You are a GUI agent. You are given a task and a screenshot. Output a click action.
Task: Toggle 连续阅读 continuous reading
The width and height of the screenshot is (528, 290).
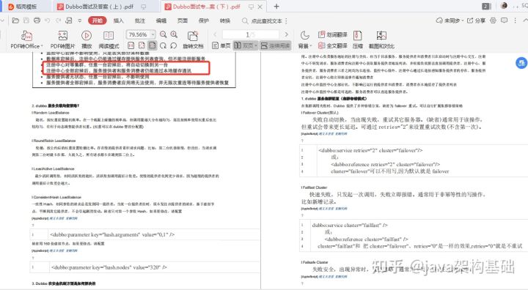(276, 45)
